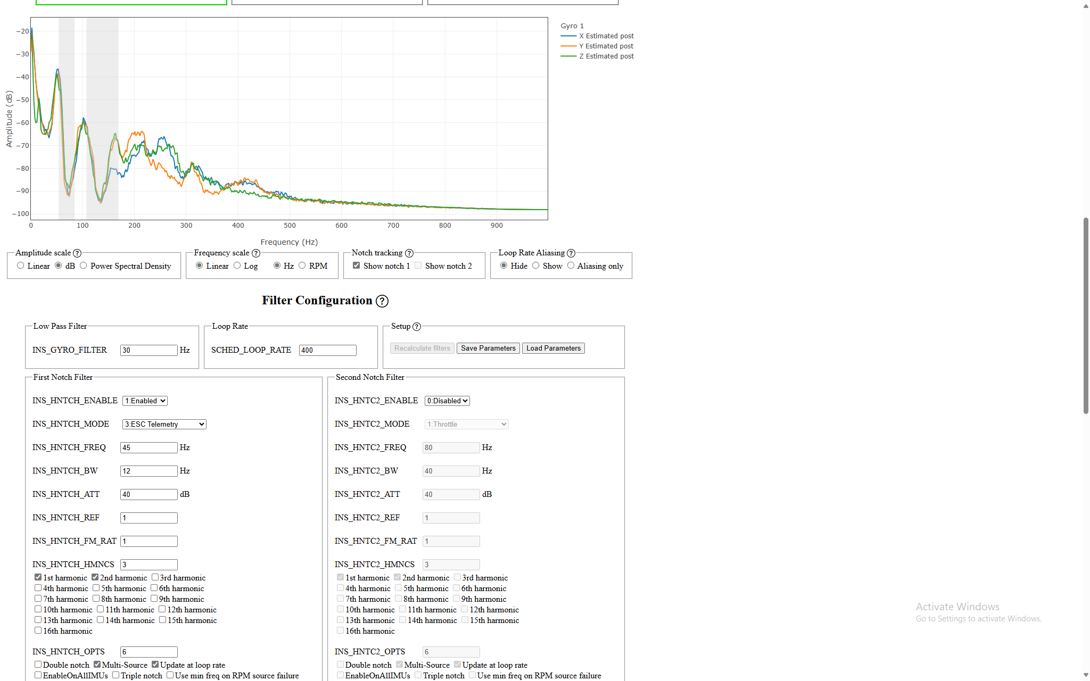1090x681 pixels.
Task: Click Save Parameters button
Action: point(488,348)
